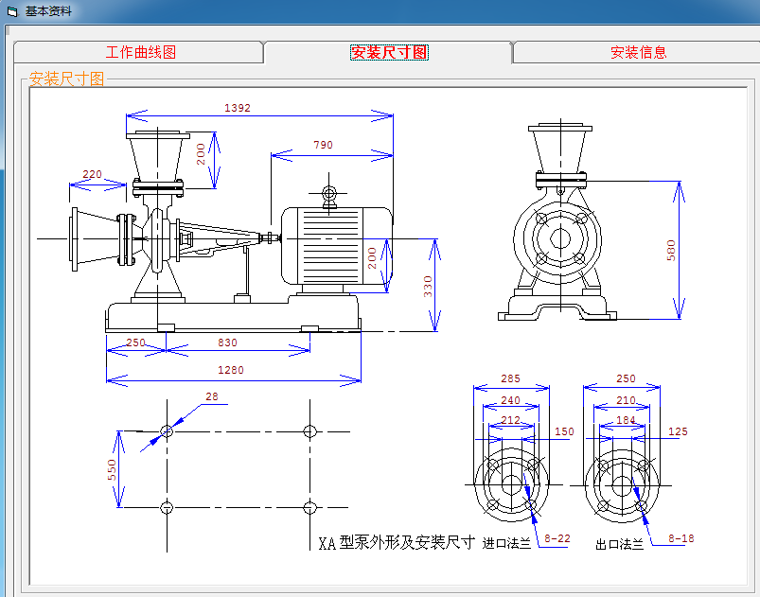Click the 出口法兰 label
760x597 pixels.
(x=619, y=545)
